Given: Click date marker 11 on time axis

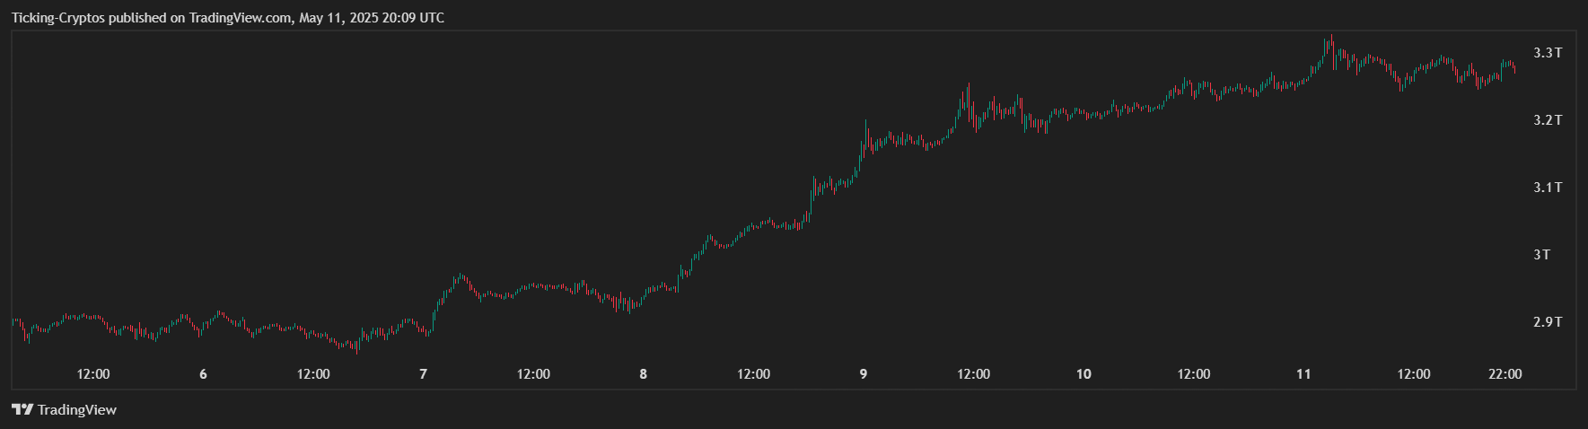Looking at the screenshot, I should tap(1303, 374).
